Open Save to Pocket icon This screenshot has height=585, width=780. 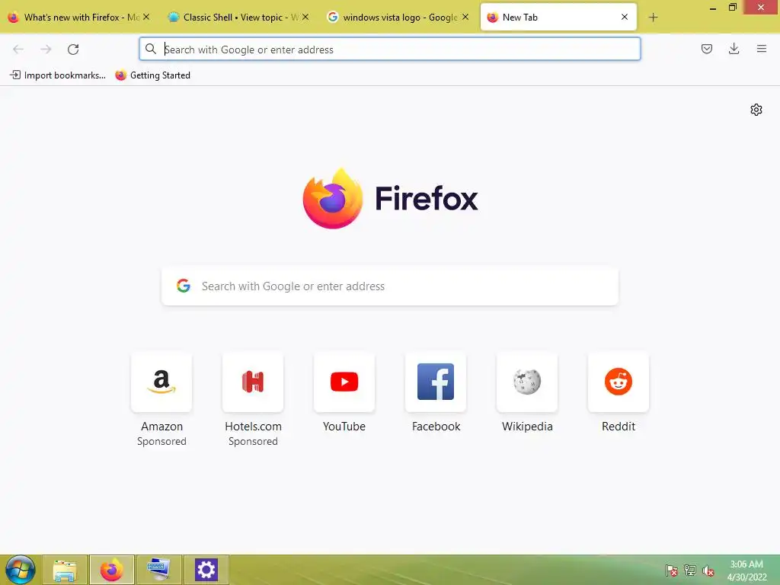point(706,49)
